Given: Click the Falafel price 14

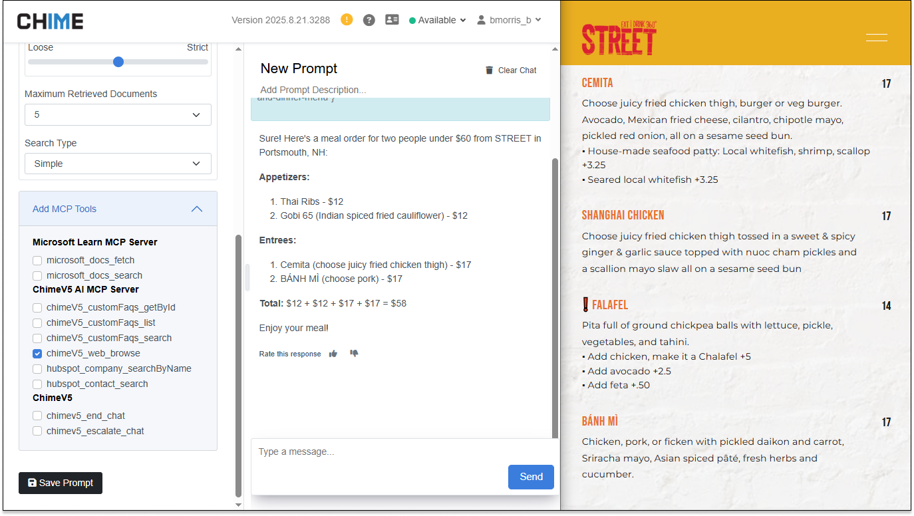Looking at the screenshot, I should [x=886, y=306].
